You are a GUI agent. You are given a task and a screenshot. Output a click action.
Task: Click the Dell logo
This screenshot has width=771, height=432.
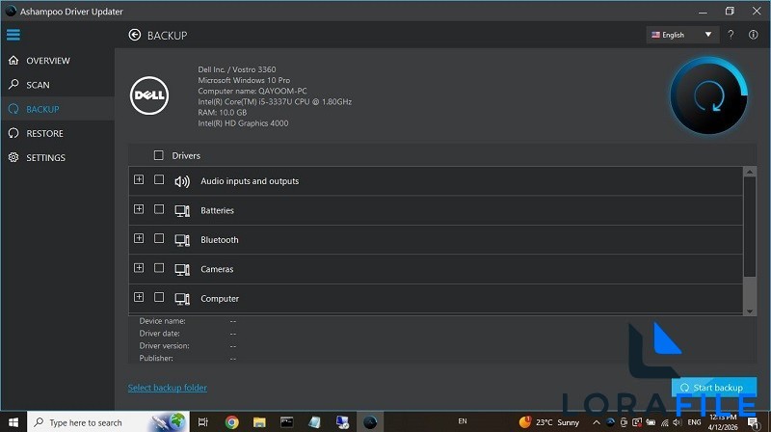(x=149, y=95)
